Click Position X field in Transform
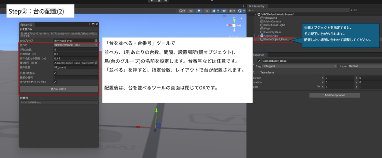Image resolution: width=382 pixels, height=158 pixels. pyautogui.click(x=339, y=78)
